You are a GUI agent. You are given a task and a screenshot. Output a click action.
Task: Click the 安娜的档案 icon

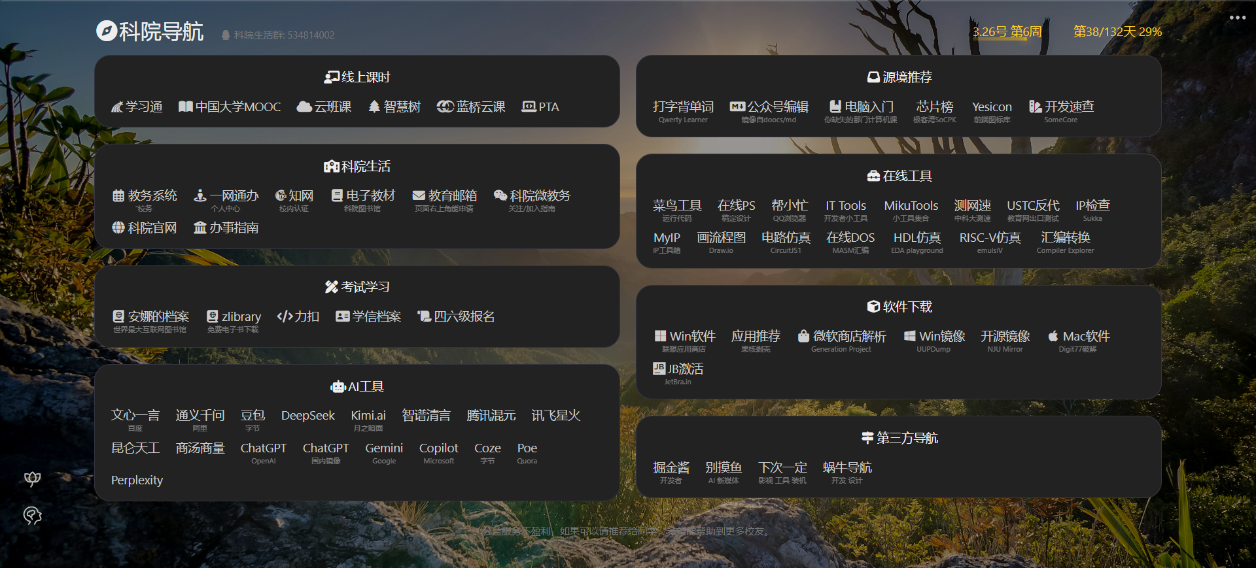pyautogui.click(x=118, y=316)
